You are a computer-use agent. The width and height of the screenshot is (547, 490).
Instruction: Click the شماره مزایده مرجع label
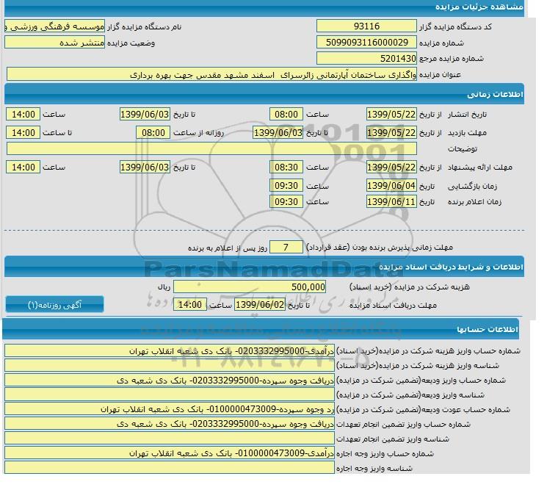452,59
